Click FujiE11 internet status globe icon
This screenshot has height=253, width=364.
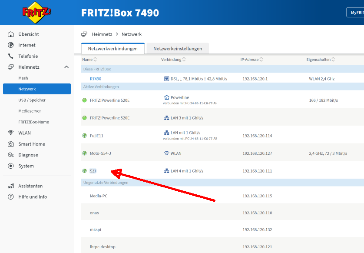pyautogui.click(x=85, y=136)
